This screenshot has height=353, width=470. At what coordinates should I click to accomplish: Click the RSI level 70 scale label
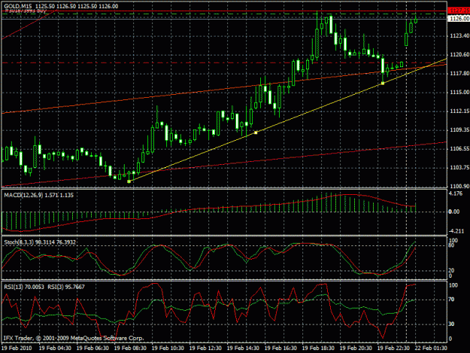tap(451, 300)
